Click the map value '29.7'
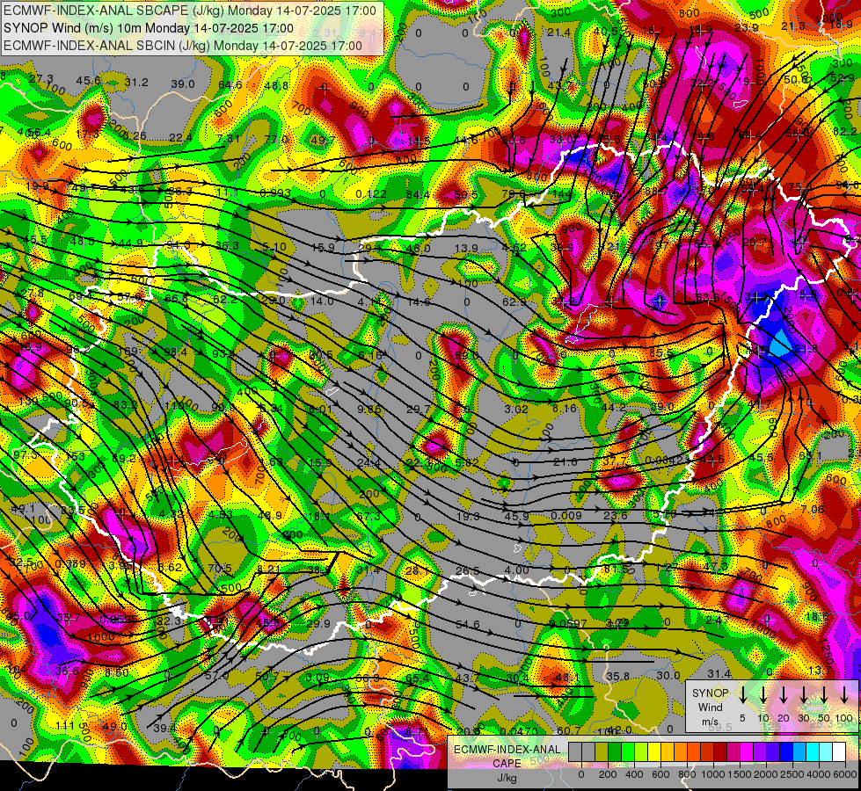Viewport: 861px width, 791px height. coord(419,409)
